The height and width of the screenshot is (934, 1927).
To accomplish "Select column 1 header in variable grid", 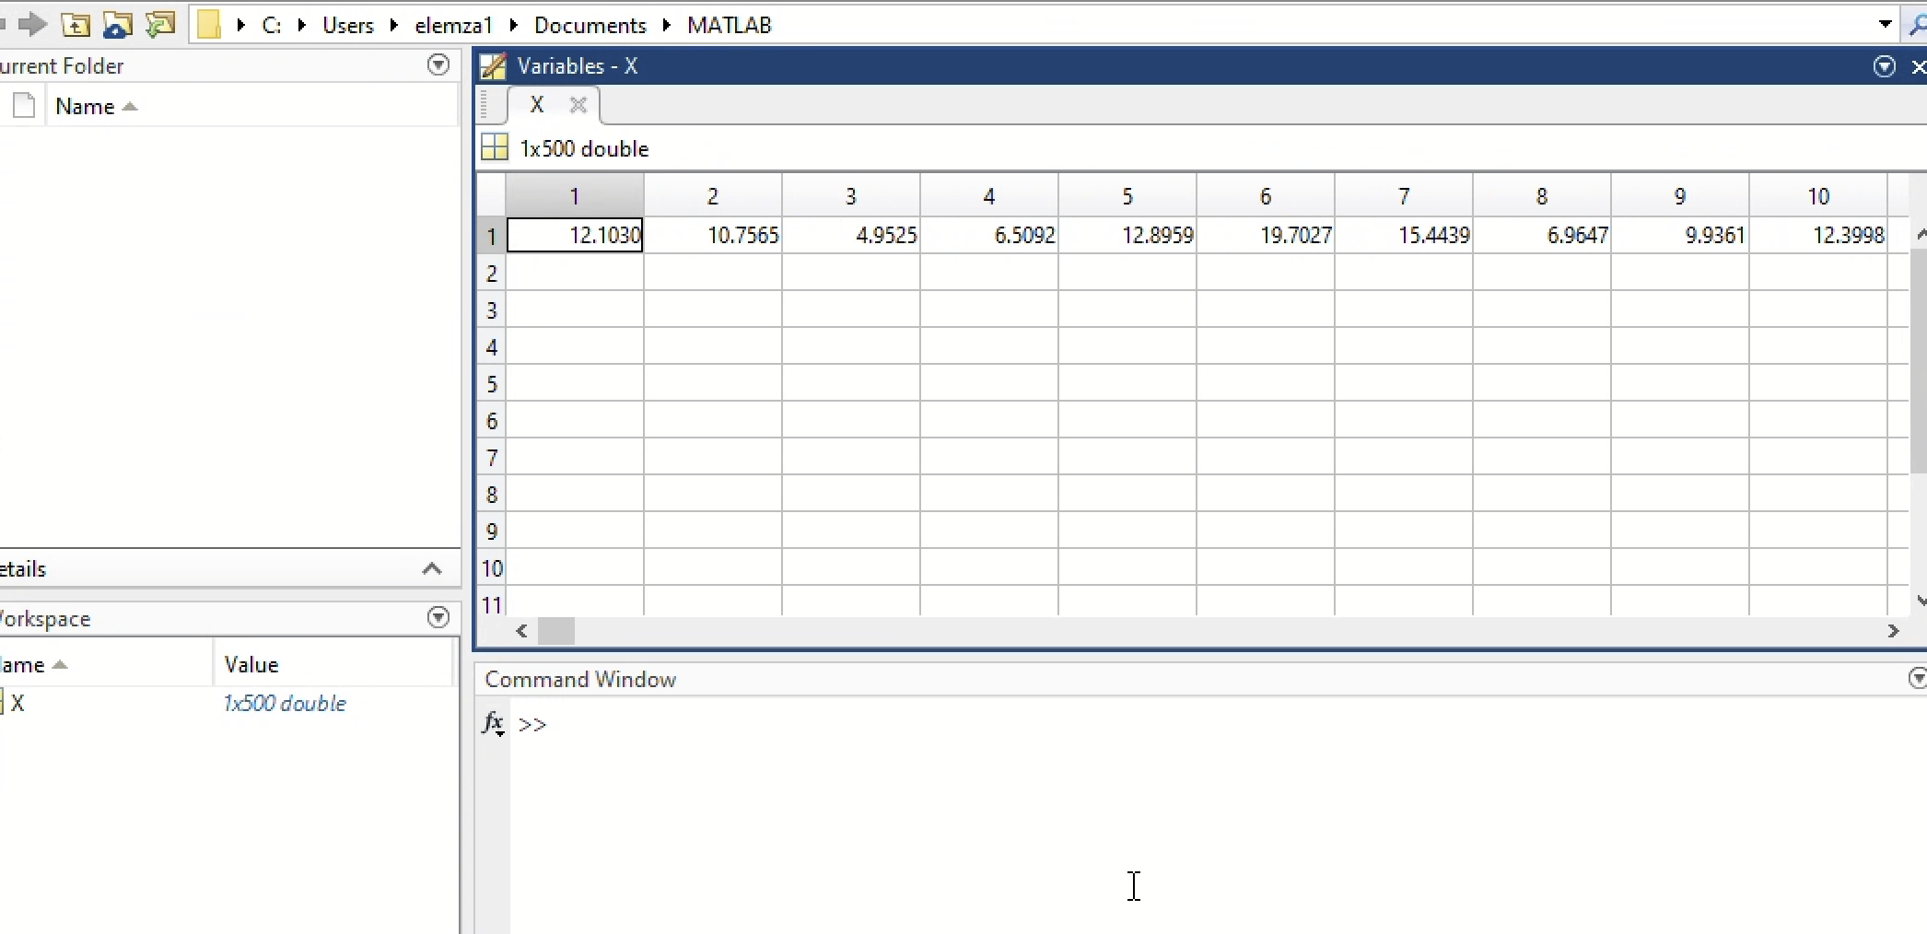I will click(575, 196).
